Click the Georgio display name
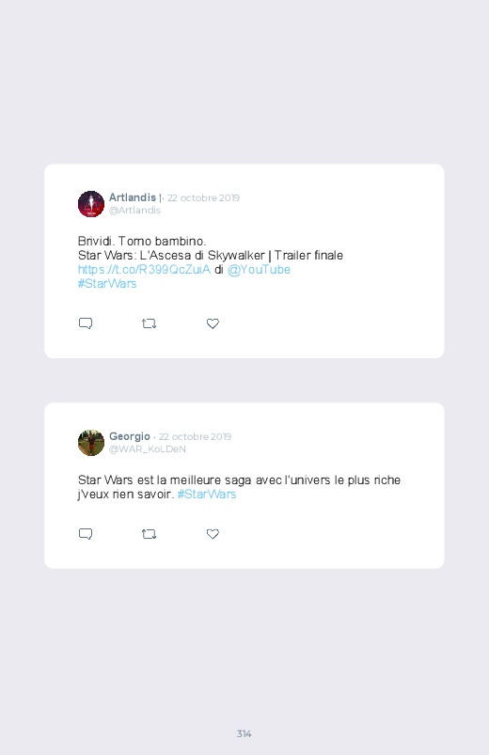489x755 pixels. click(130, 436)
